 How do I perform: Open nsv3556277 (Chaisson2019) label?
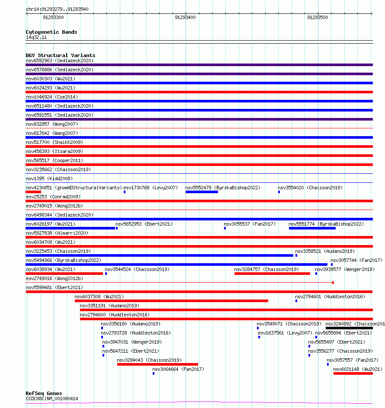340,351
